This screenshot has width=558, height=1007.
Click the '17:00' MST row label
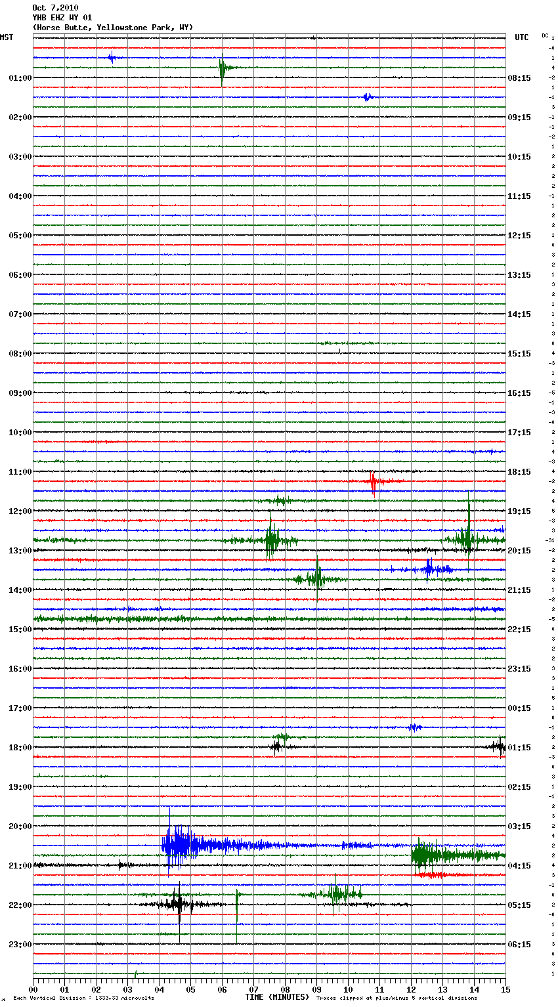(x=20, y=708)
